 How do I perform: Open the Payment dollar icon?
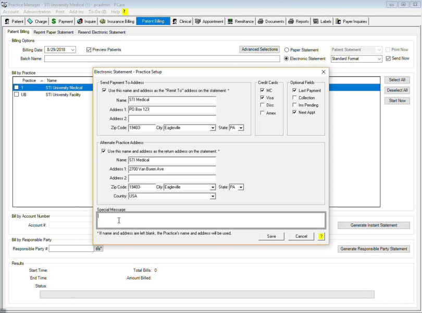54,21
